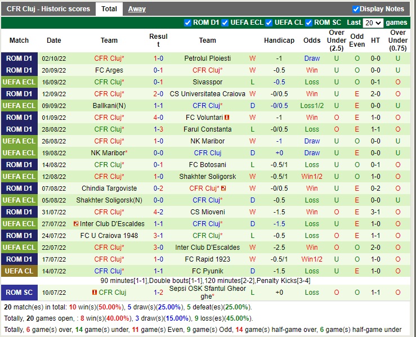
Task: Open Petrolul Ploiesti team link
Action: [207, 59]
